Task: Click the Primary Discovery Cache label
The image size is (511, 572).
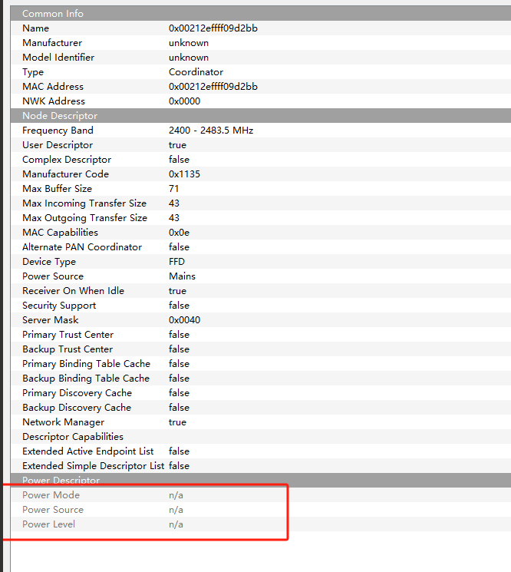Action: pos(77,393)
